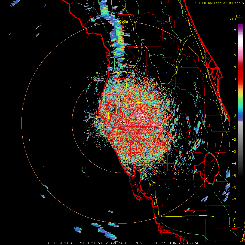Select the -2 value on color scale
The height and width of the screenshot is (245, 245).
click(x=234, y=140)
